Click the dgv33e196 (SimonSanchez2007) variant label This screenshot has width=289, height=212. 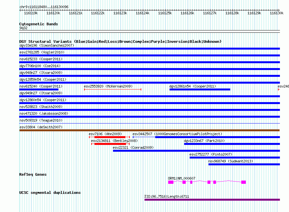47,45
